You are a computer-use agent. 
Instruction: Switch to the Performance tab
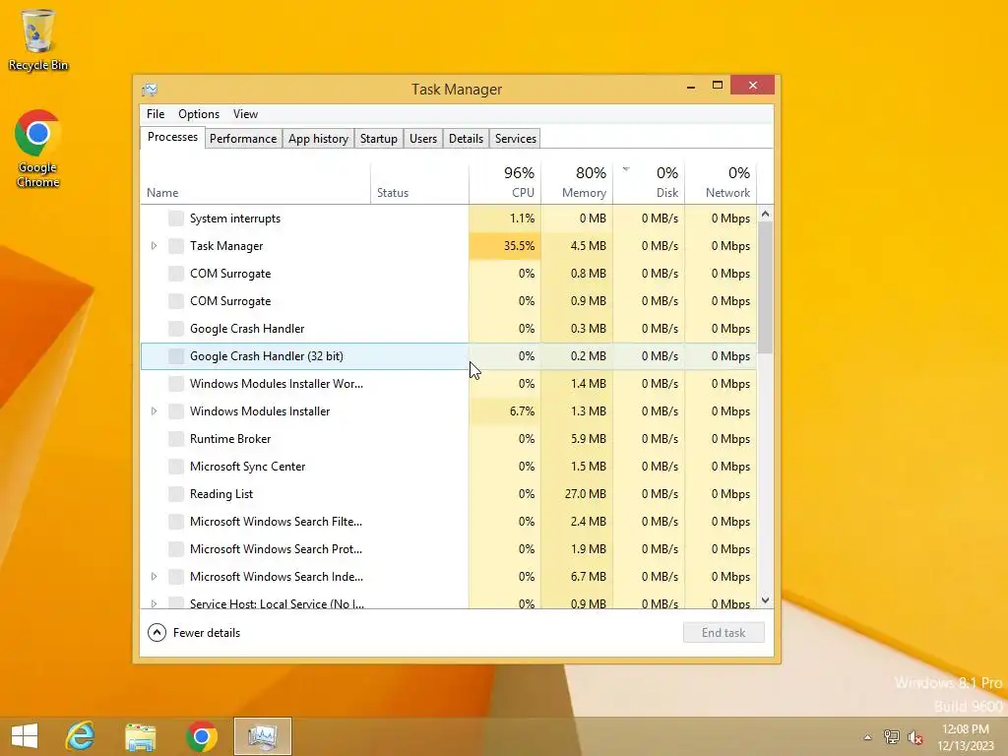click(x=243, y=139)
